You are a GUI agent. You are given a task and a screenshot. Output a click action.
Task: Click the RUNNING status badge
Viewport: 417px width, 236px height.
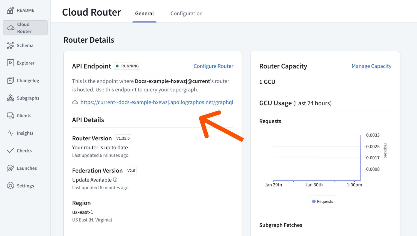127,66
